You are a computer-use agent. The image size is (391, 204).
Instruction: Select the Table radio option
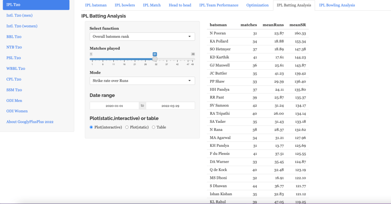pos(153,127)
